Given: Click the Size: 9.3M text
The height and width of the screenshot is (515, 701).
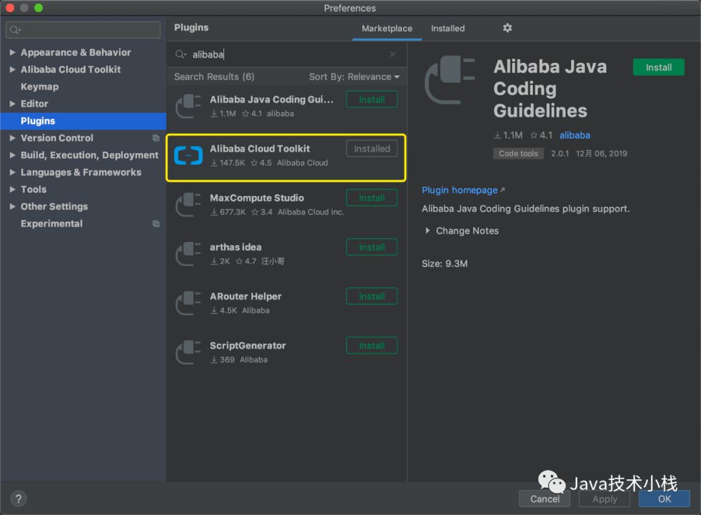Looking at the screenshot, I should (x=445, y=263).
